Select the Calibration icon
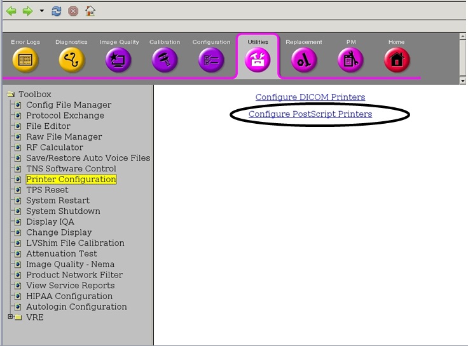Image resolution: width=468 pixels, height=346 pixels. (165, 60)
